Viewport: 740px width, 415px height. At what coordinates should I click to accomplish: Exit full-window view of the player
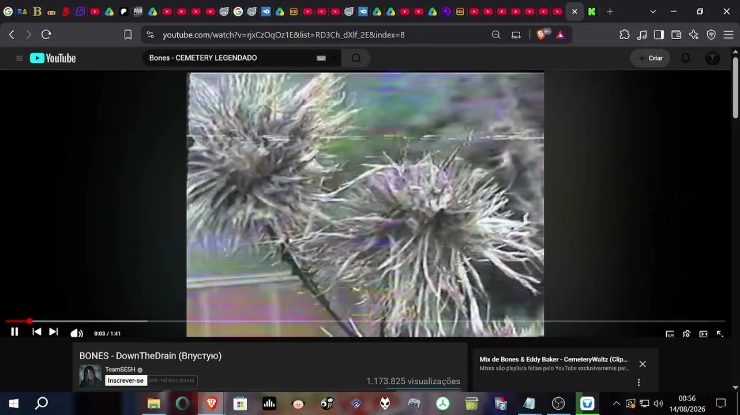click(x=720, y=334)
